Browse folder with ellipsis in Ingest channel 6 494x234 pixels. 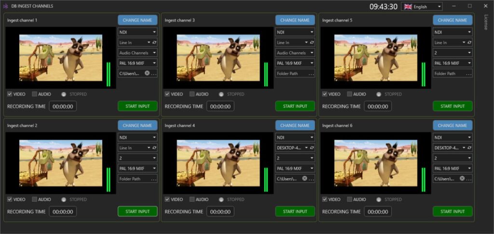(469, 179)
